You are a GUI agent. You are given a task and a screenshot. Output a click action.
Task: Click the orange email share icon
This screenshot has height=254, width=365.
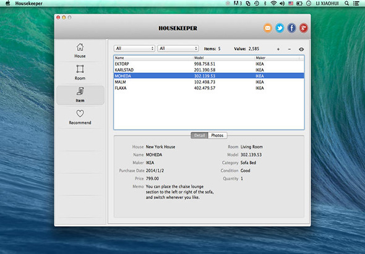pyautogui.click(x=268, y=28)
